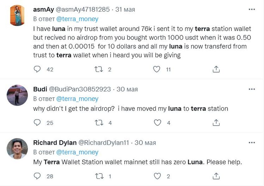Viewport: 264px width, 186px height.
Task: Retweet Budi's tweet
Action: click(98, 123)
